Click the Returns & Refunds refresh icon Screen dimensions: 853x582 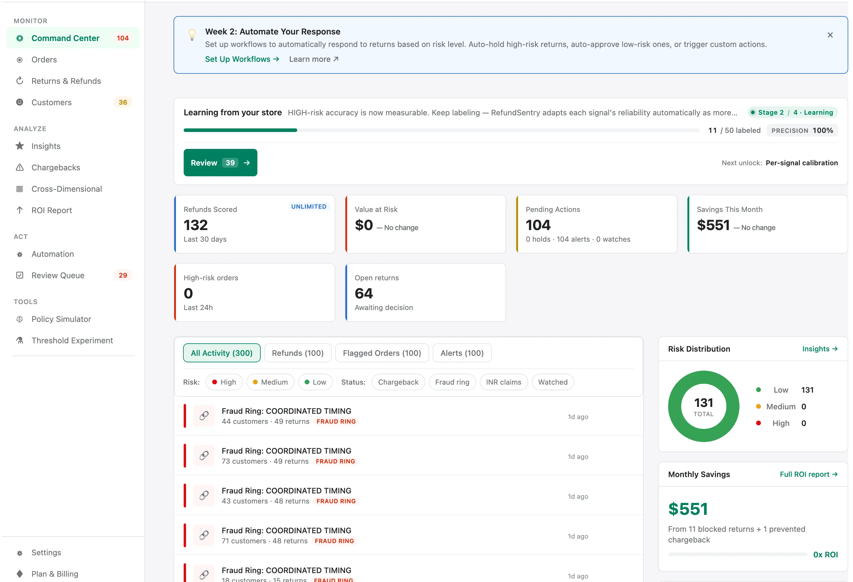click(x=20, y=81)
